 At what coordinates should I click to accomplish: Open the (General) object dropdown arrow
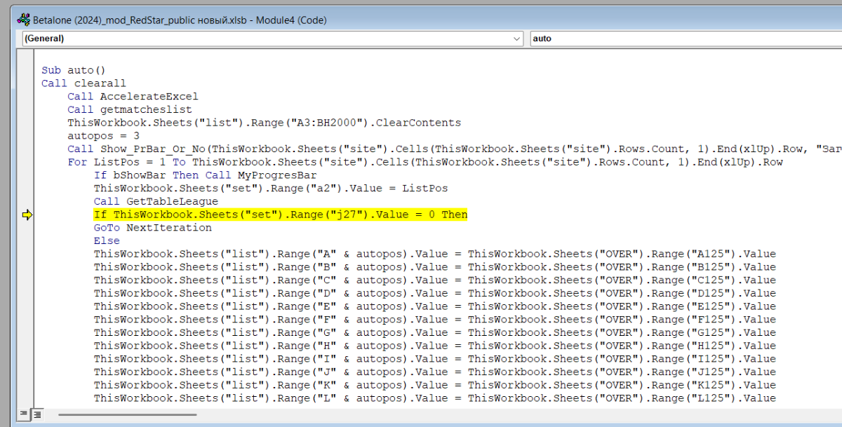(x=517, y=39)
